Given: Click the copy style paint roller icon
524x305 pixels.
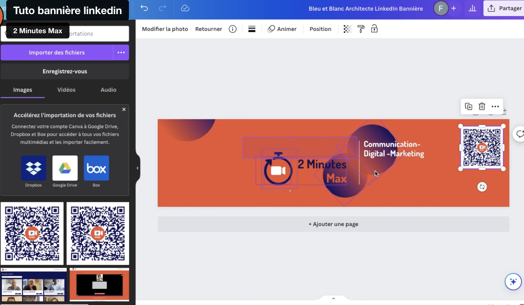Looking at the screenshot, I should point(361,29).
